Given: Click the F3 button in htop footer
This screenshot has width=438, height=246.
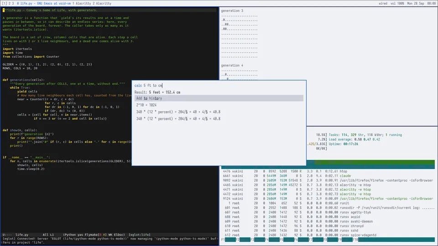Looking at the screenshot, I should click(x=257, y=240).
